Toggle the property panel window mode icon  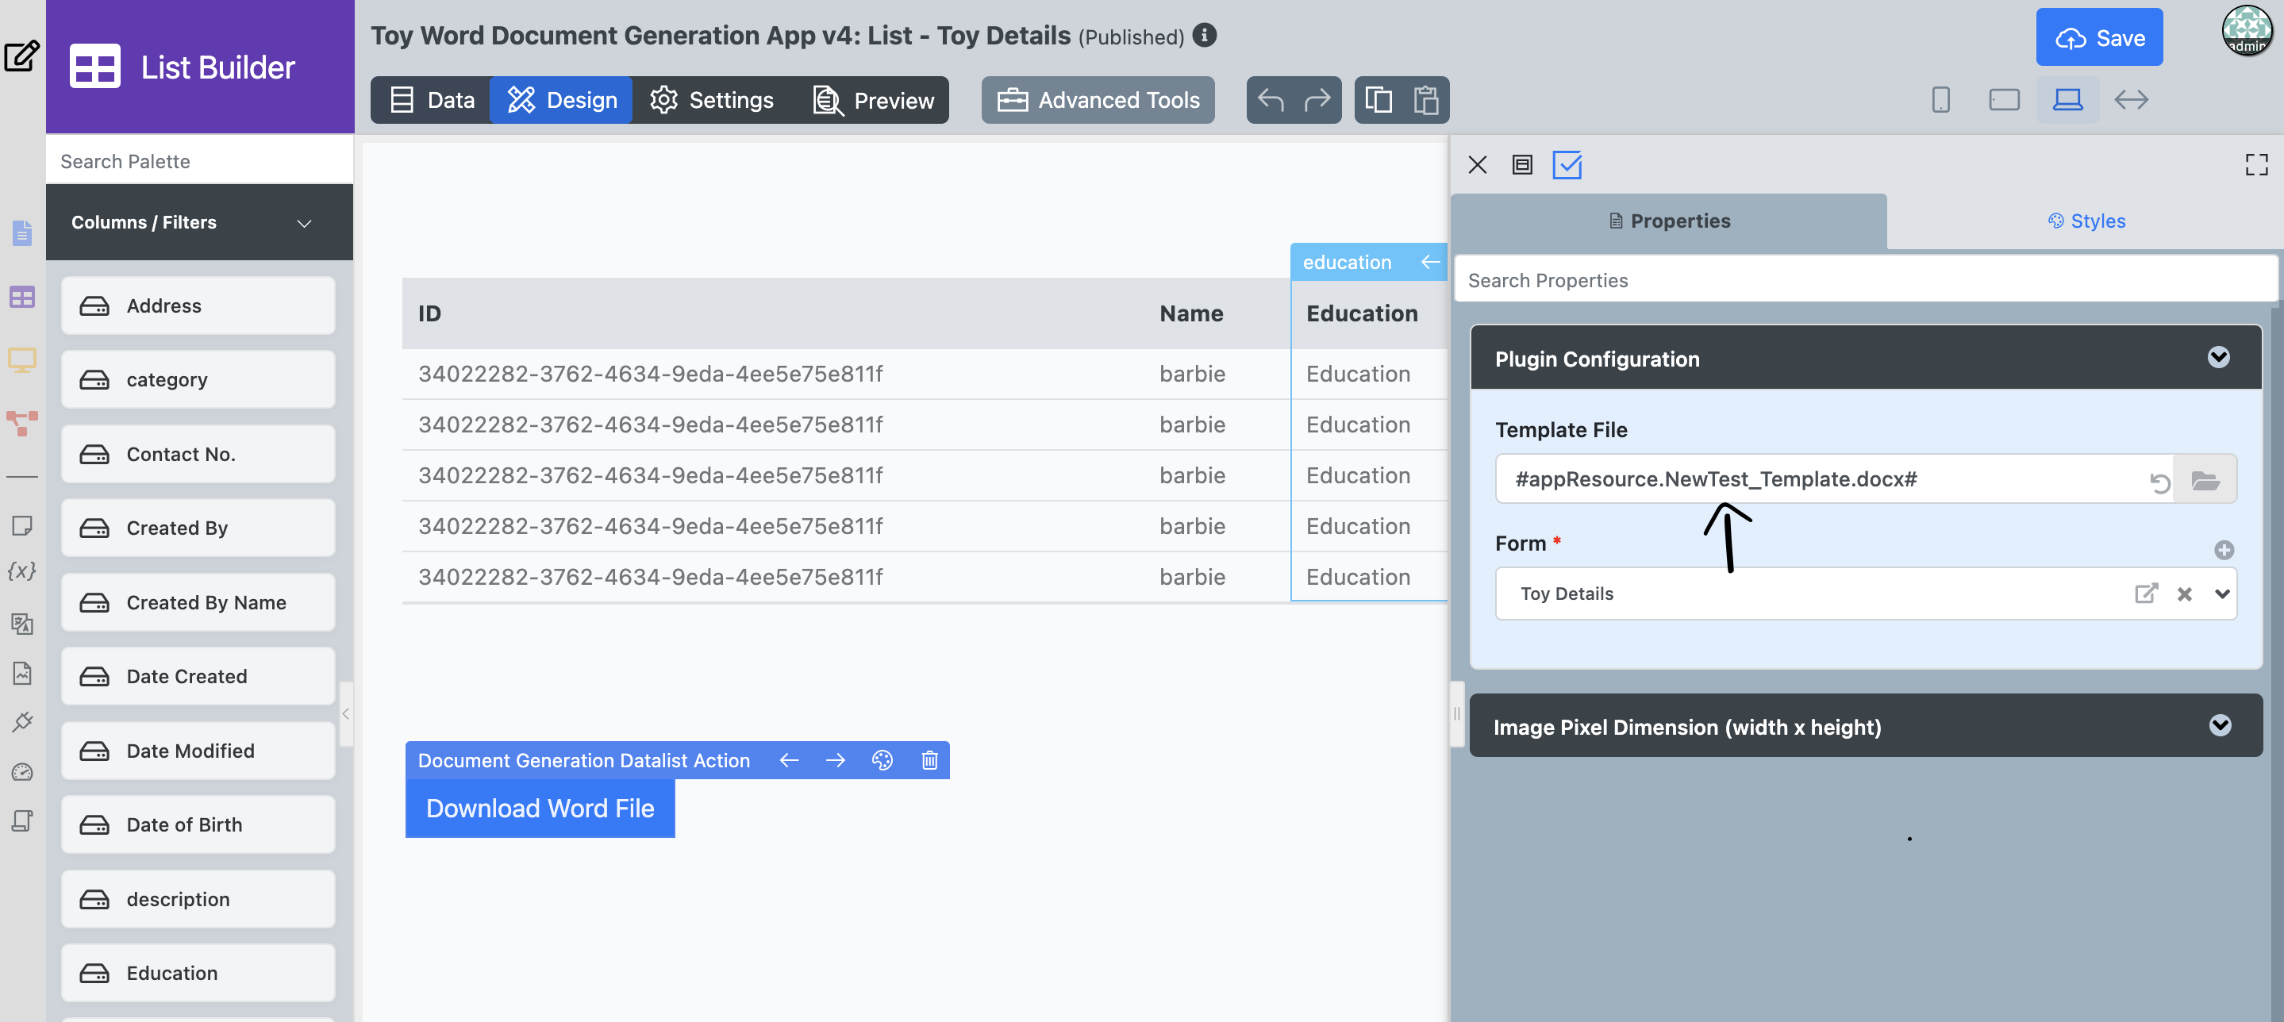[1522, 165]
